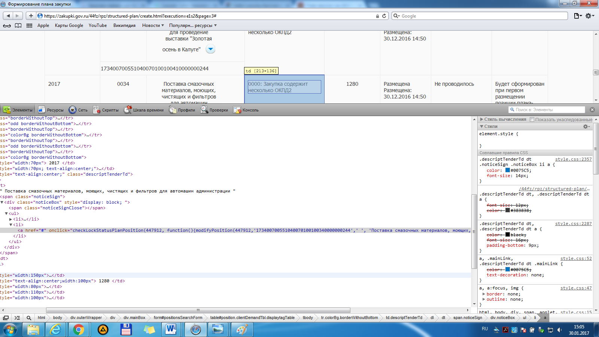Enable Показать унаследованные checkbox
The height and width of the screenshot is (337, 599).
532,119
